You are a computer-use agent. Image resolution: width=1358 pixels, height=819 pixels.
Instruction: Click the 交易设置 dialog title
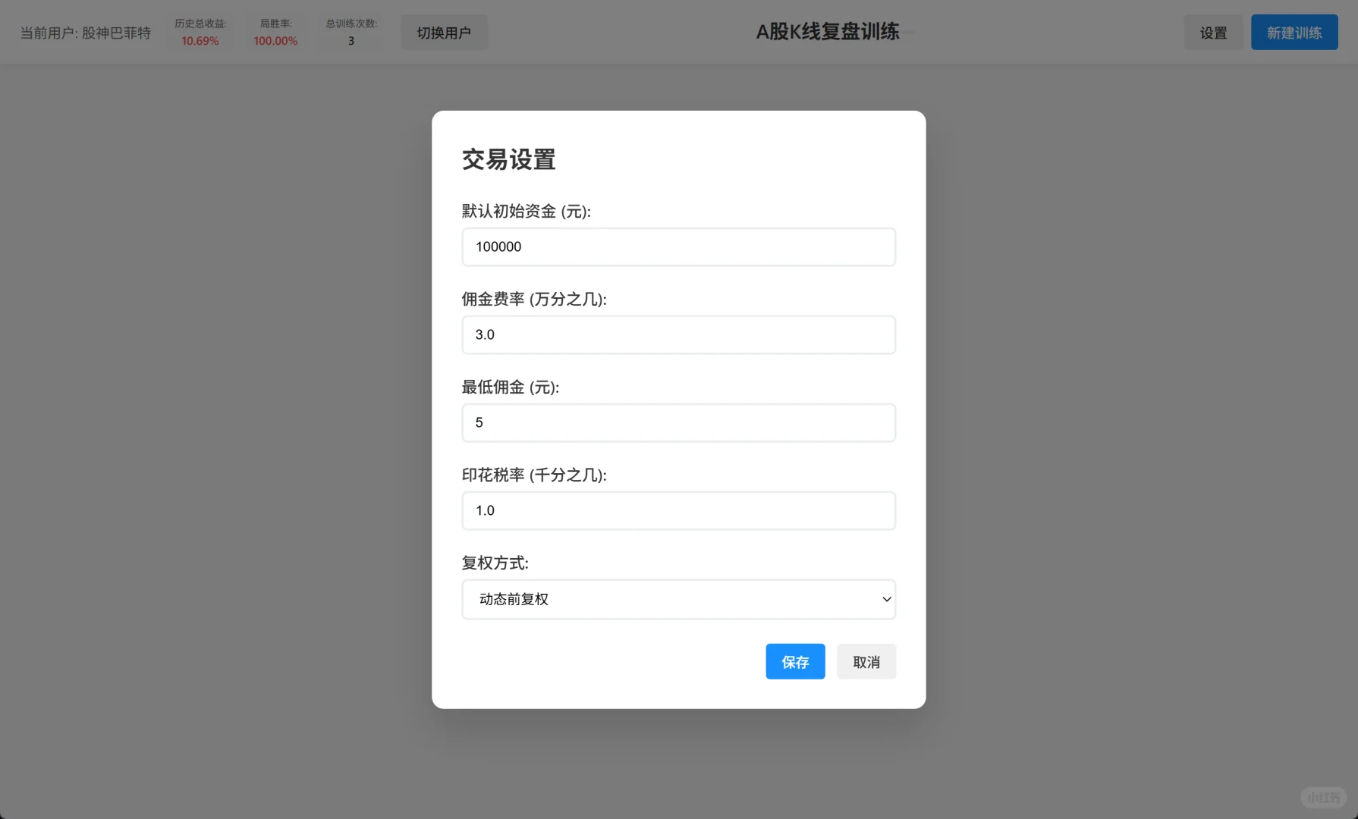click(508, 159)
